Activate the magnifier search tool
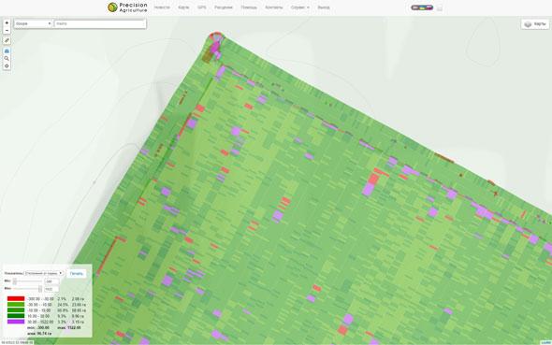This screenshot has height=345, width=552. [x=7, y=58]
